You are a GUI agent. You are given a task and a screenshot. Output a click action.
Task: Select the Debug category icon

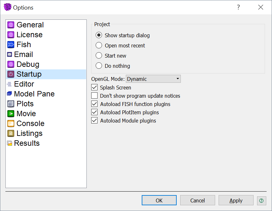[11, 64]
